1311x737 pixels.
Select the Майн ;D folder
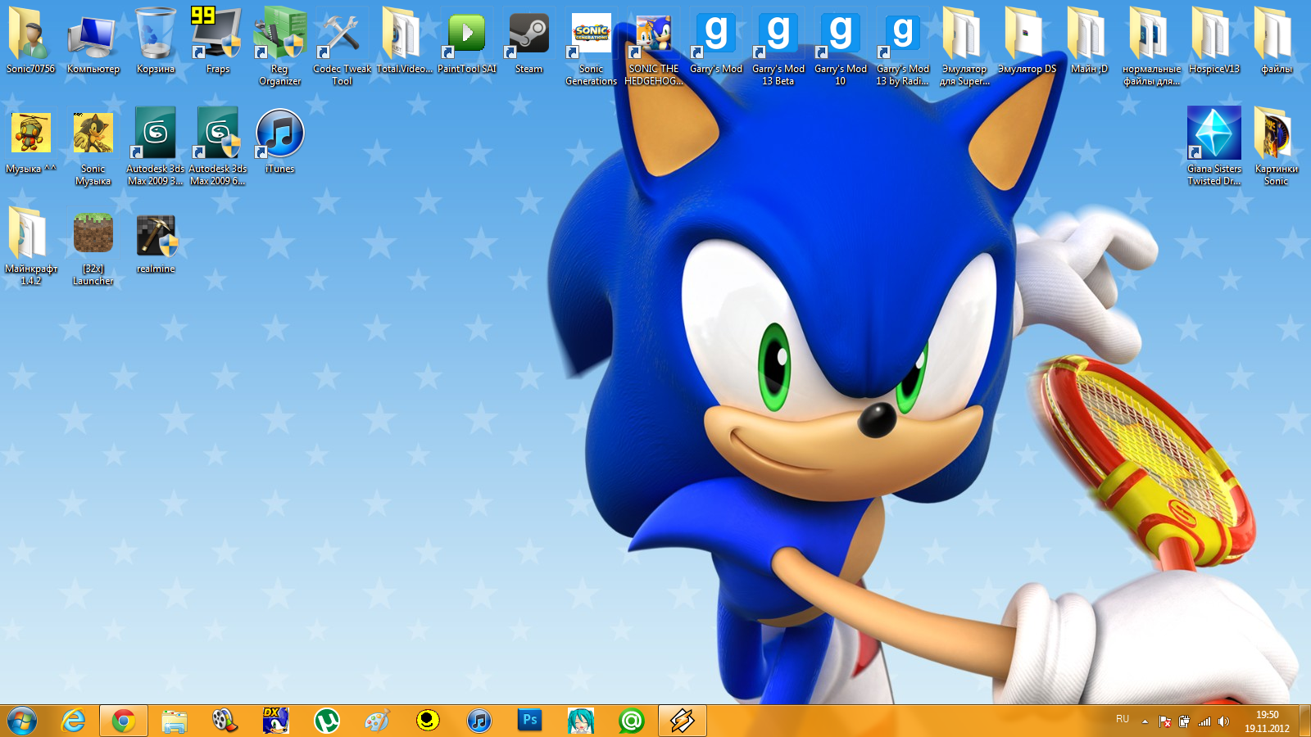click(x=1090, y=41)
